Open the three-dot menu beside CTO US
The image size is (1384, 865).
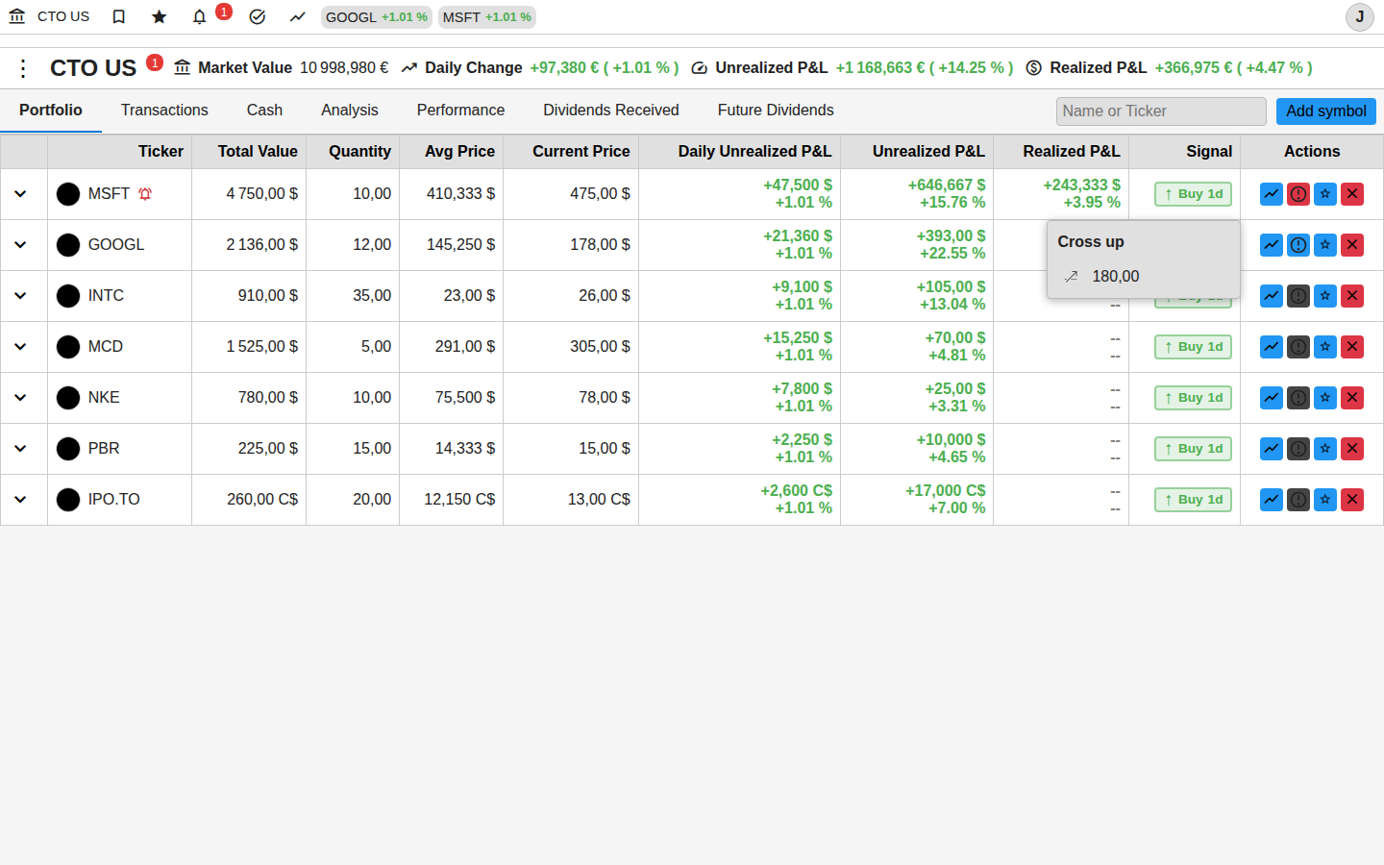click(23, 68)
